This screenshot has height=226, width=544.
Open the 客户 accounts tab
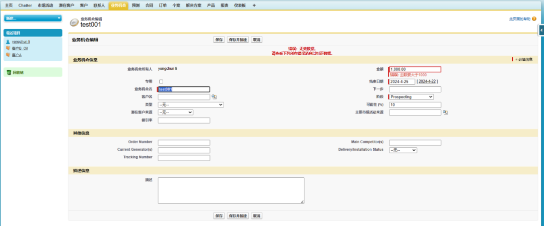click(x=84, y=6)
